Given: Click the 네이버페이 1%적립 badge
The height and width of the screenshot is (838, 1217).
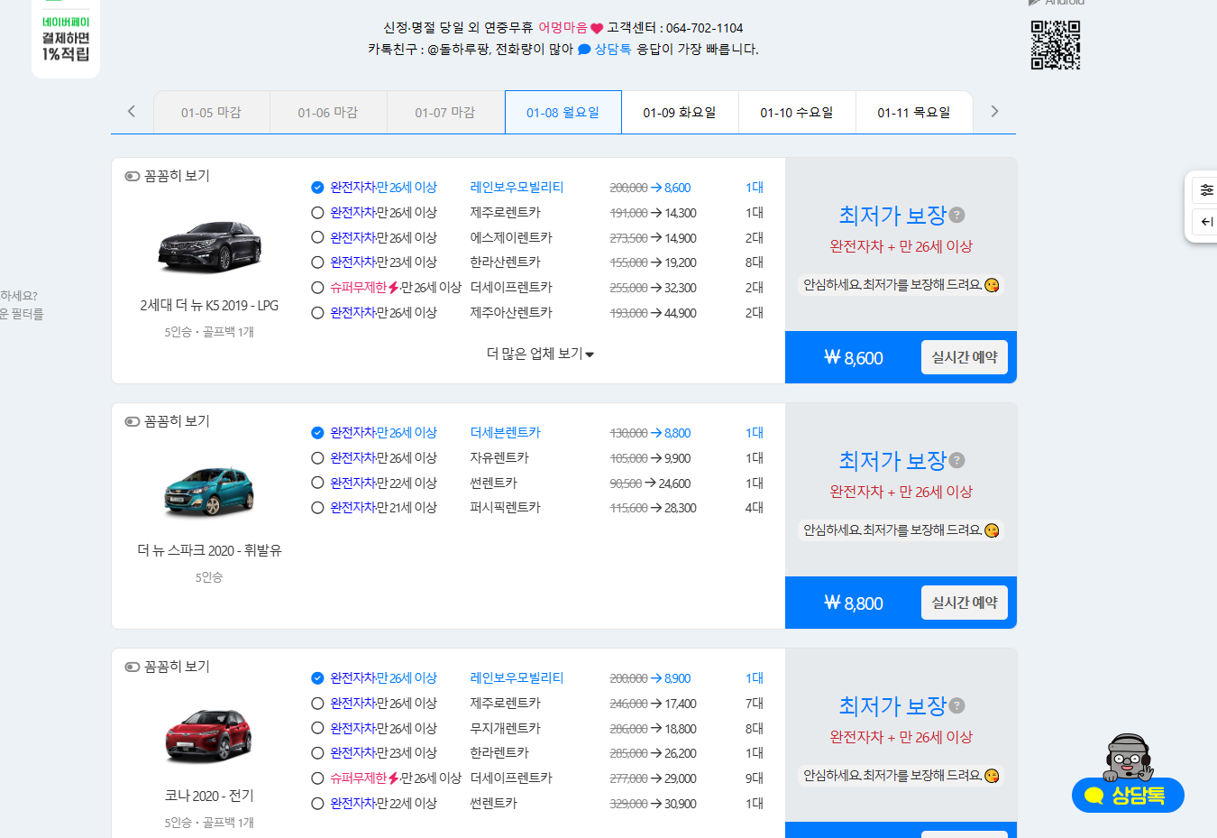Looking at the screenshot, I should coord(65,38).
